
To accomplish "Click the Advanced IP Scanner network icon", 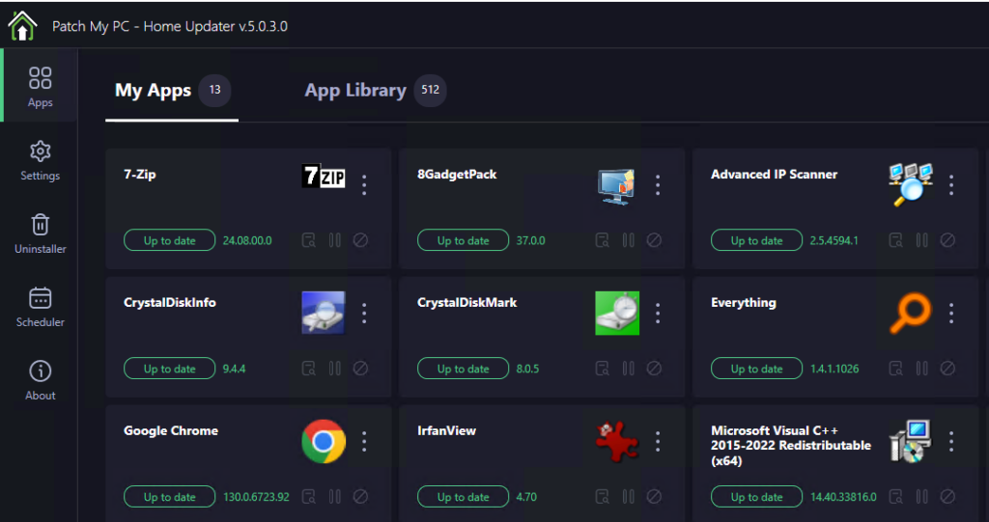I will [910, 184].
